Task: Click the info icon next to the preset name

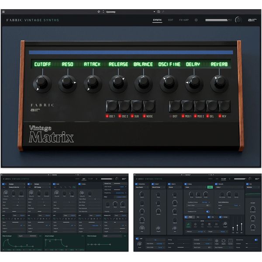Action: pos(159,12)
